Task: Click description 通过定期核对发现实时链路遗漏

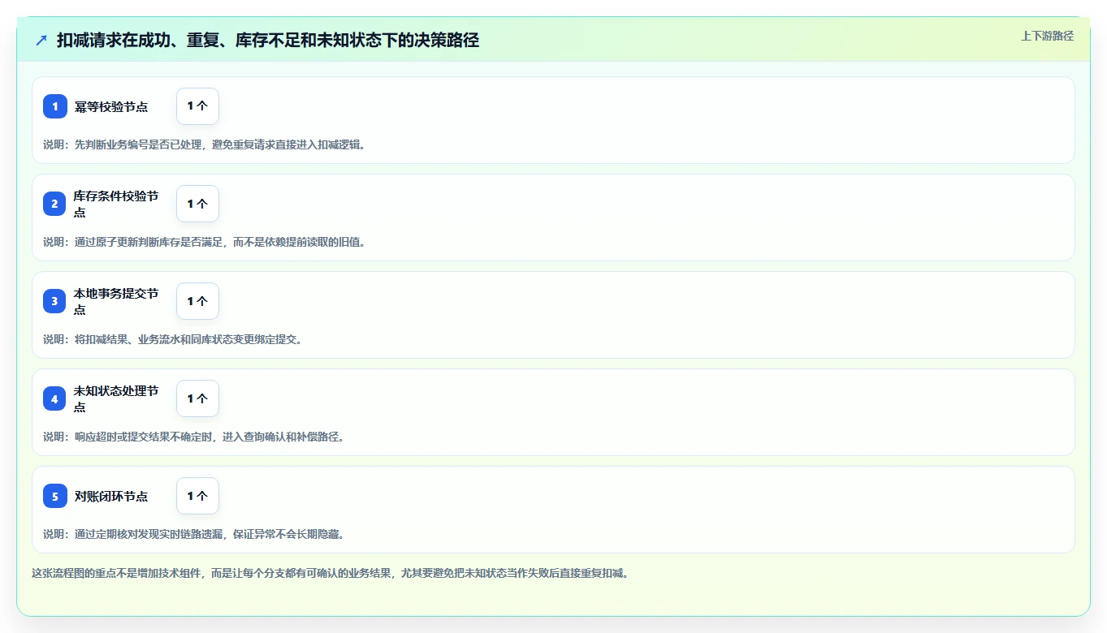Action: 194,534
